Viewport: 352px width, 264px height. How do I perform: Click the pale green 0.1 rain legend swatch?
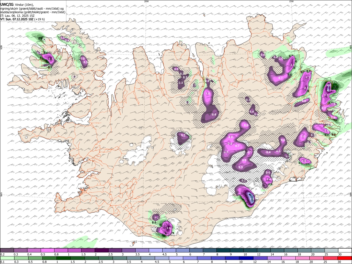[7, 258]
